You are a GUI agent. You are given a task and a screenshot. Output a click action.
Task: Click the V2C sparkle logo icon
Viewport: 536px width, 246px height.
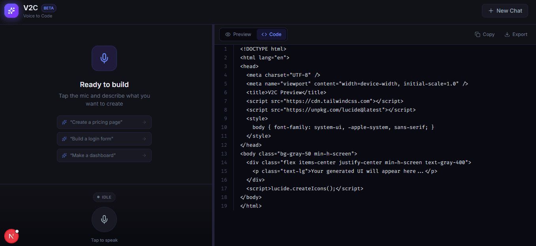(x=11, y=11)
